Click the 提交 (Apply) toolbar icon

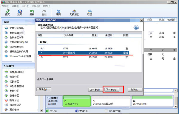tap(7, 13)
